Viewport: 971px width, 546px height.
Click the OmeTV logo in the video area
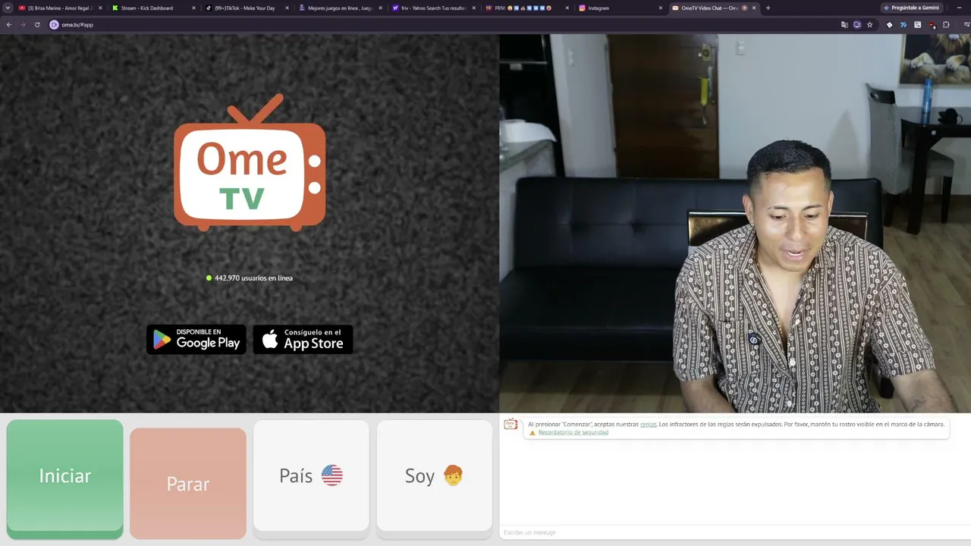[250, 163]
